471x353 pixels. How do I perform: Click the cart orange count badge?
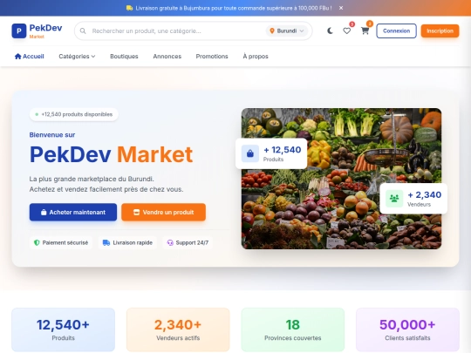(x=370, y=24)
